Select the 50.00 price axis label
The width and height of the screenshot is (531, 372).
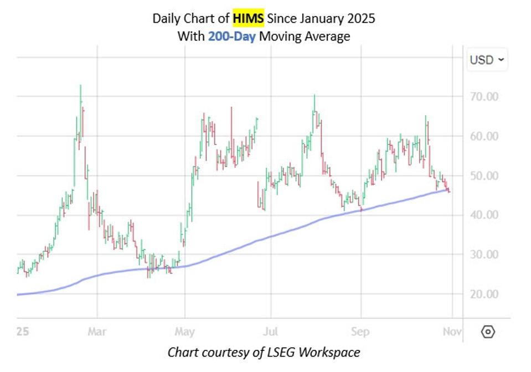[x=483, y=176]
